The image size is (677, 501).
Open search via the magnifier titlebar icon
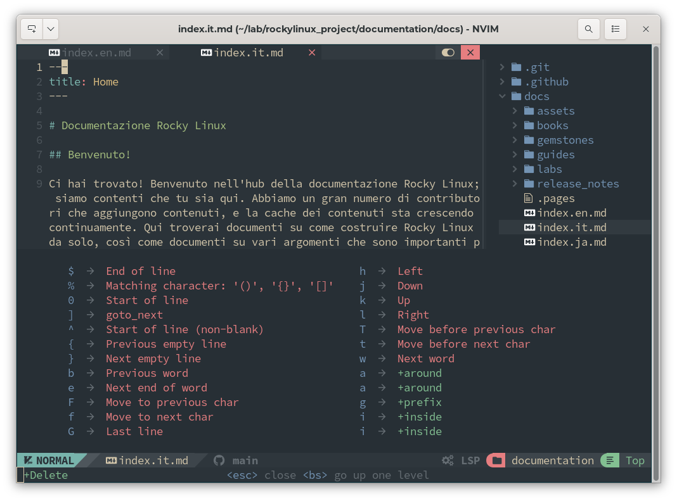[589, 29]
